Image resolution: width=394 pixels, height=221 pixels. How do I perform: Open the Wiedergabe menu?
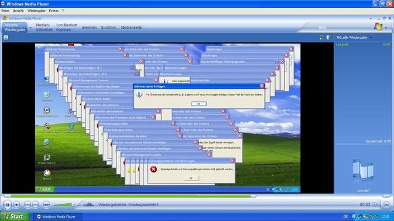[x=36, y=11]
